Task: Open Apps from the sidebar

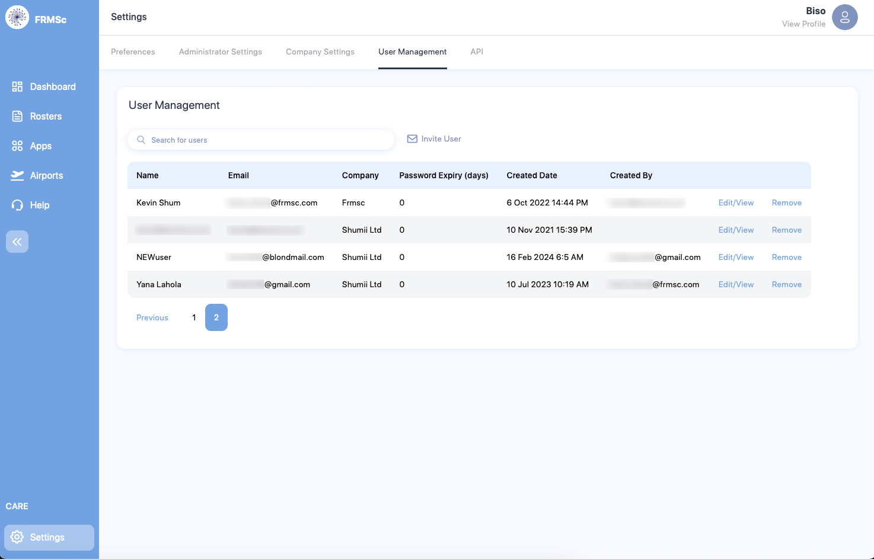Action: (x=31, y=146)
